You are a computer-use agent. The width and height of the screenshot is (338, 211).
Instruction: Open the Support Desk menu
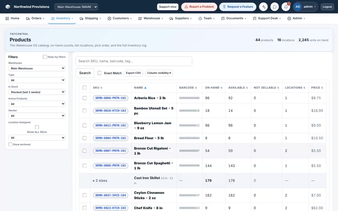267,18
